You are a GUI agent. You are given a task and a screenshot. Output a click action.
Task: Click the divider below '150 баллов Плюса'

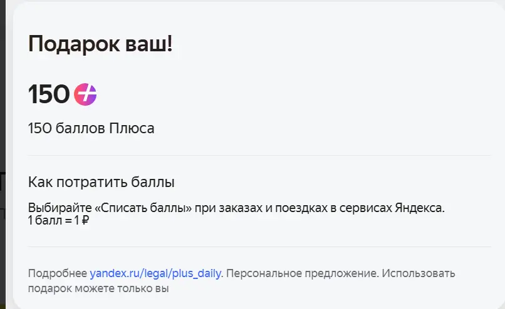click(259, 155)
